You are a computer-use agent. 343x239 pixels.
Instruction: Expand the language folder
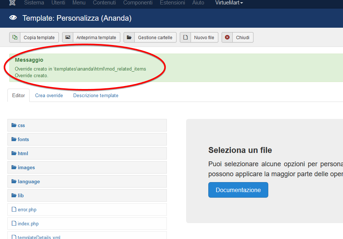pyautogui.click(x=87, y=181)
